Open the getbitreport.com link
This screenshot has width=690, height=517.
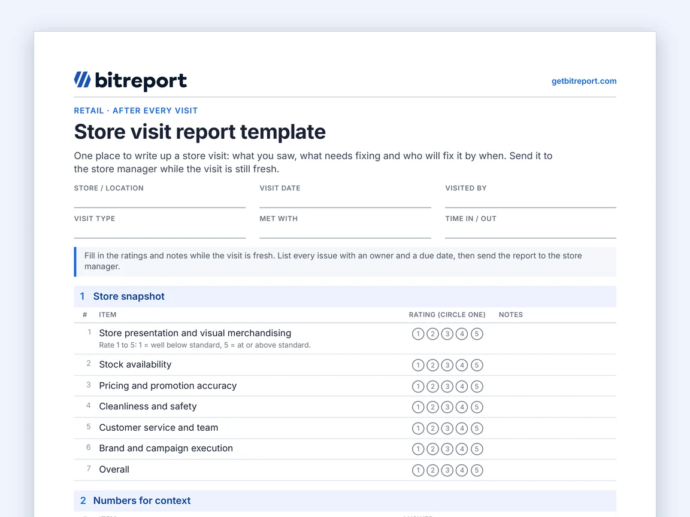(x=584, y=81)
